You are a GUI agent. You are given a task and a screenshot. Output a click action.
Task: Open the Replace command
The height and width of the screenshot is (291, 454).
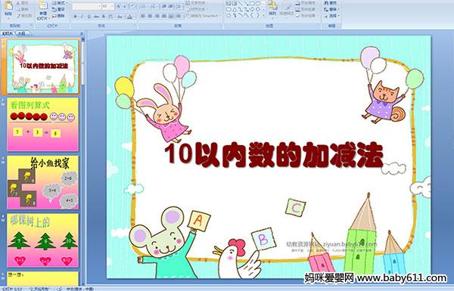click(331, 9)
